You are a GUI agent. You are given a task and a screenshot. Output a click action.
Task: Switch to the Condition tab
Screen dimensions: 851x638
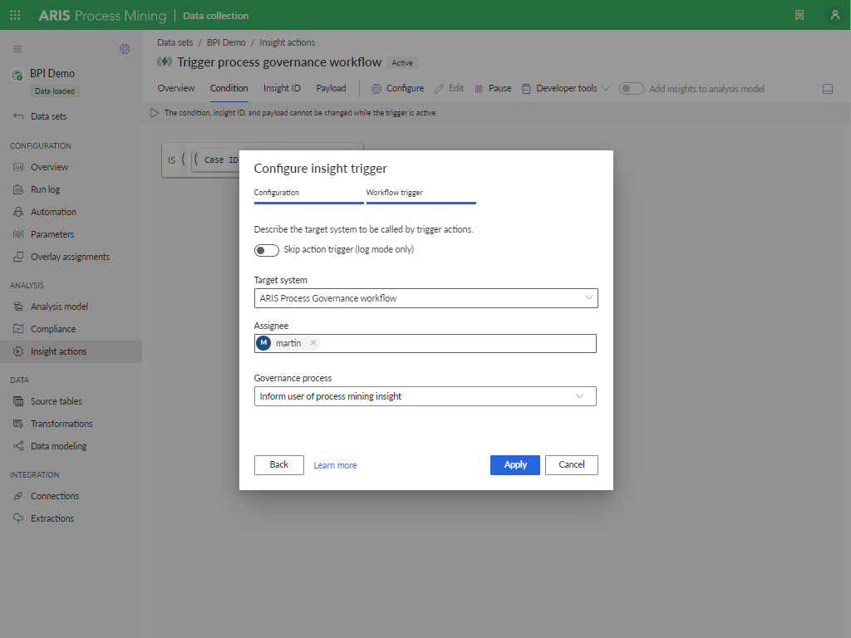tap(229, 88)
